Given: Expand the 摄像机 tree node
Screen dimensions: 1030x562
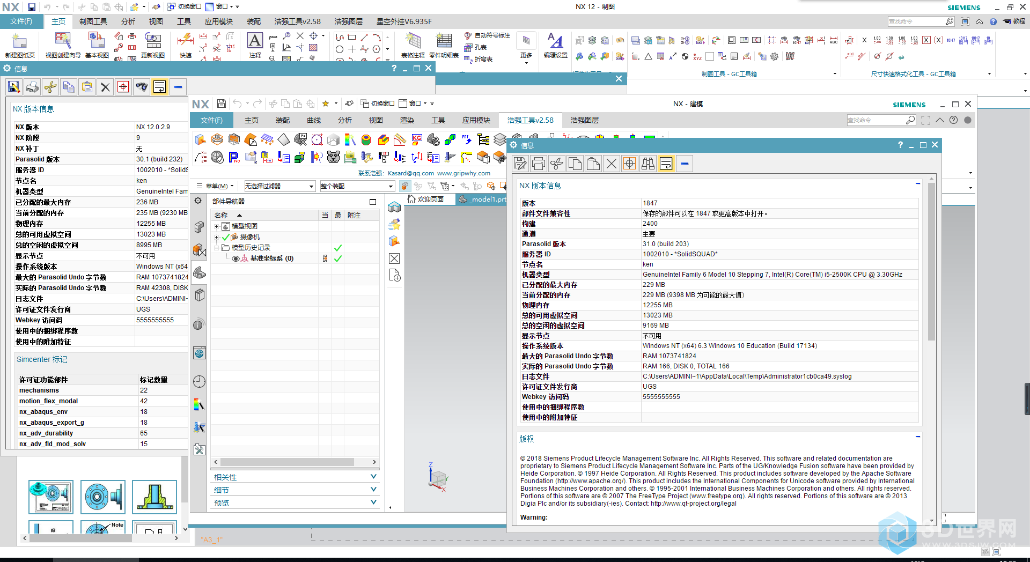Looking at the screenshot, I should (x=216, y=237).
